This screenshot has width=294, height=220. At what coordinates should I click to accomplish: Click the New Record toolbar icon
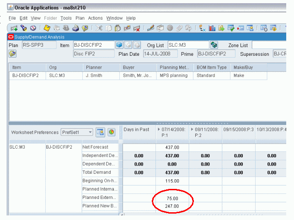pos(14,28)
